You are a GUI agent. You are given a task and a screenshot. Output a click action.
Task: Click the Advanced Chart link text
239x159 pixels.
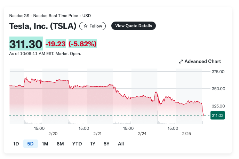[202, 62]
